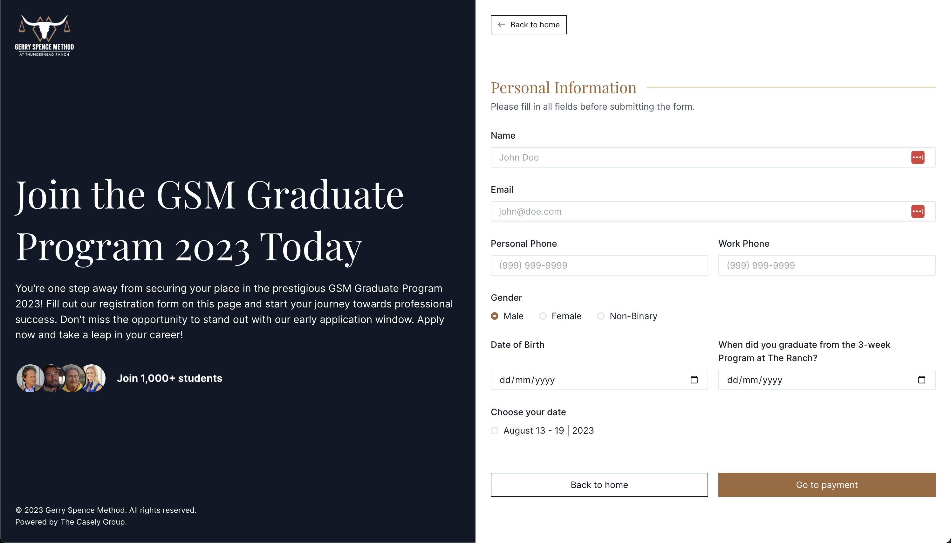Click the Date of Birth date field
Image resolution: width=951 pixels, height=543 pixels.
click(x=589, y=380)
